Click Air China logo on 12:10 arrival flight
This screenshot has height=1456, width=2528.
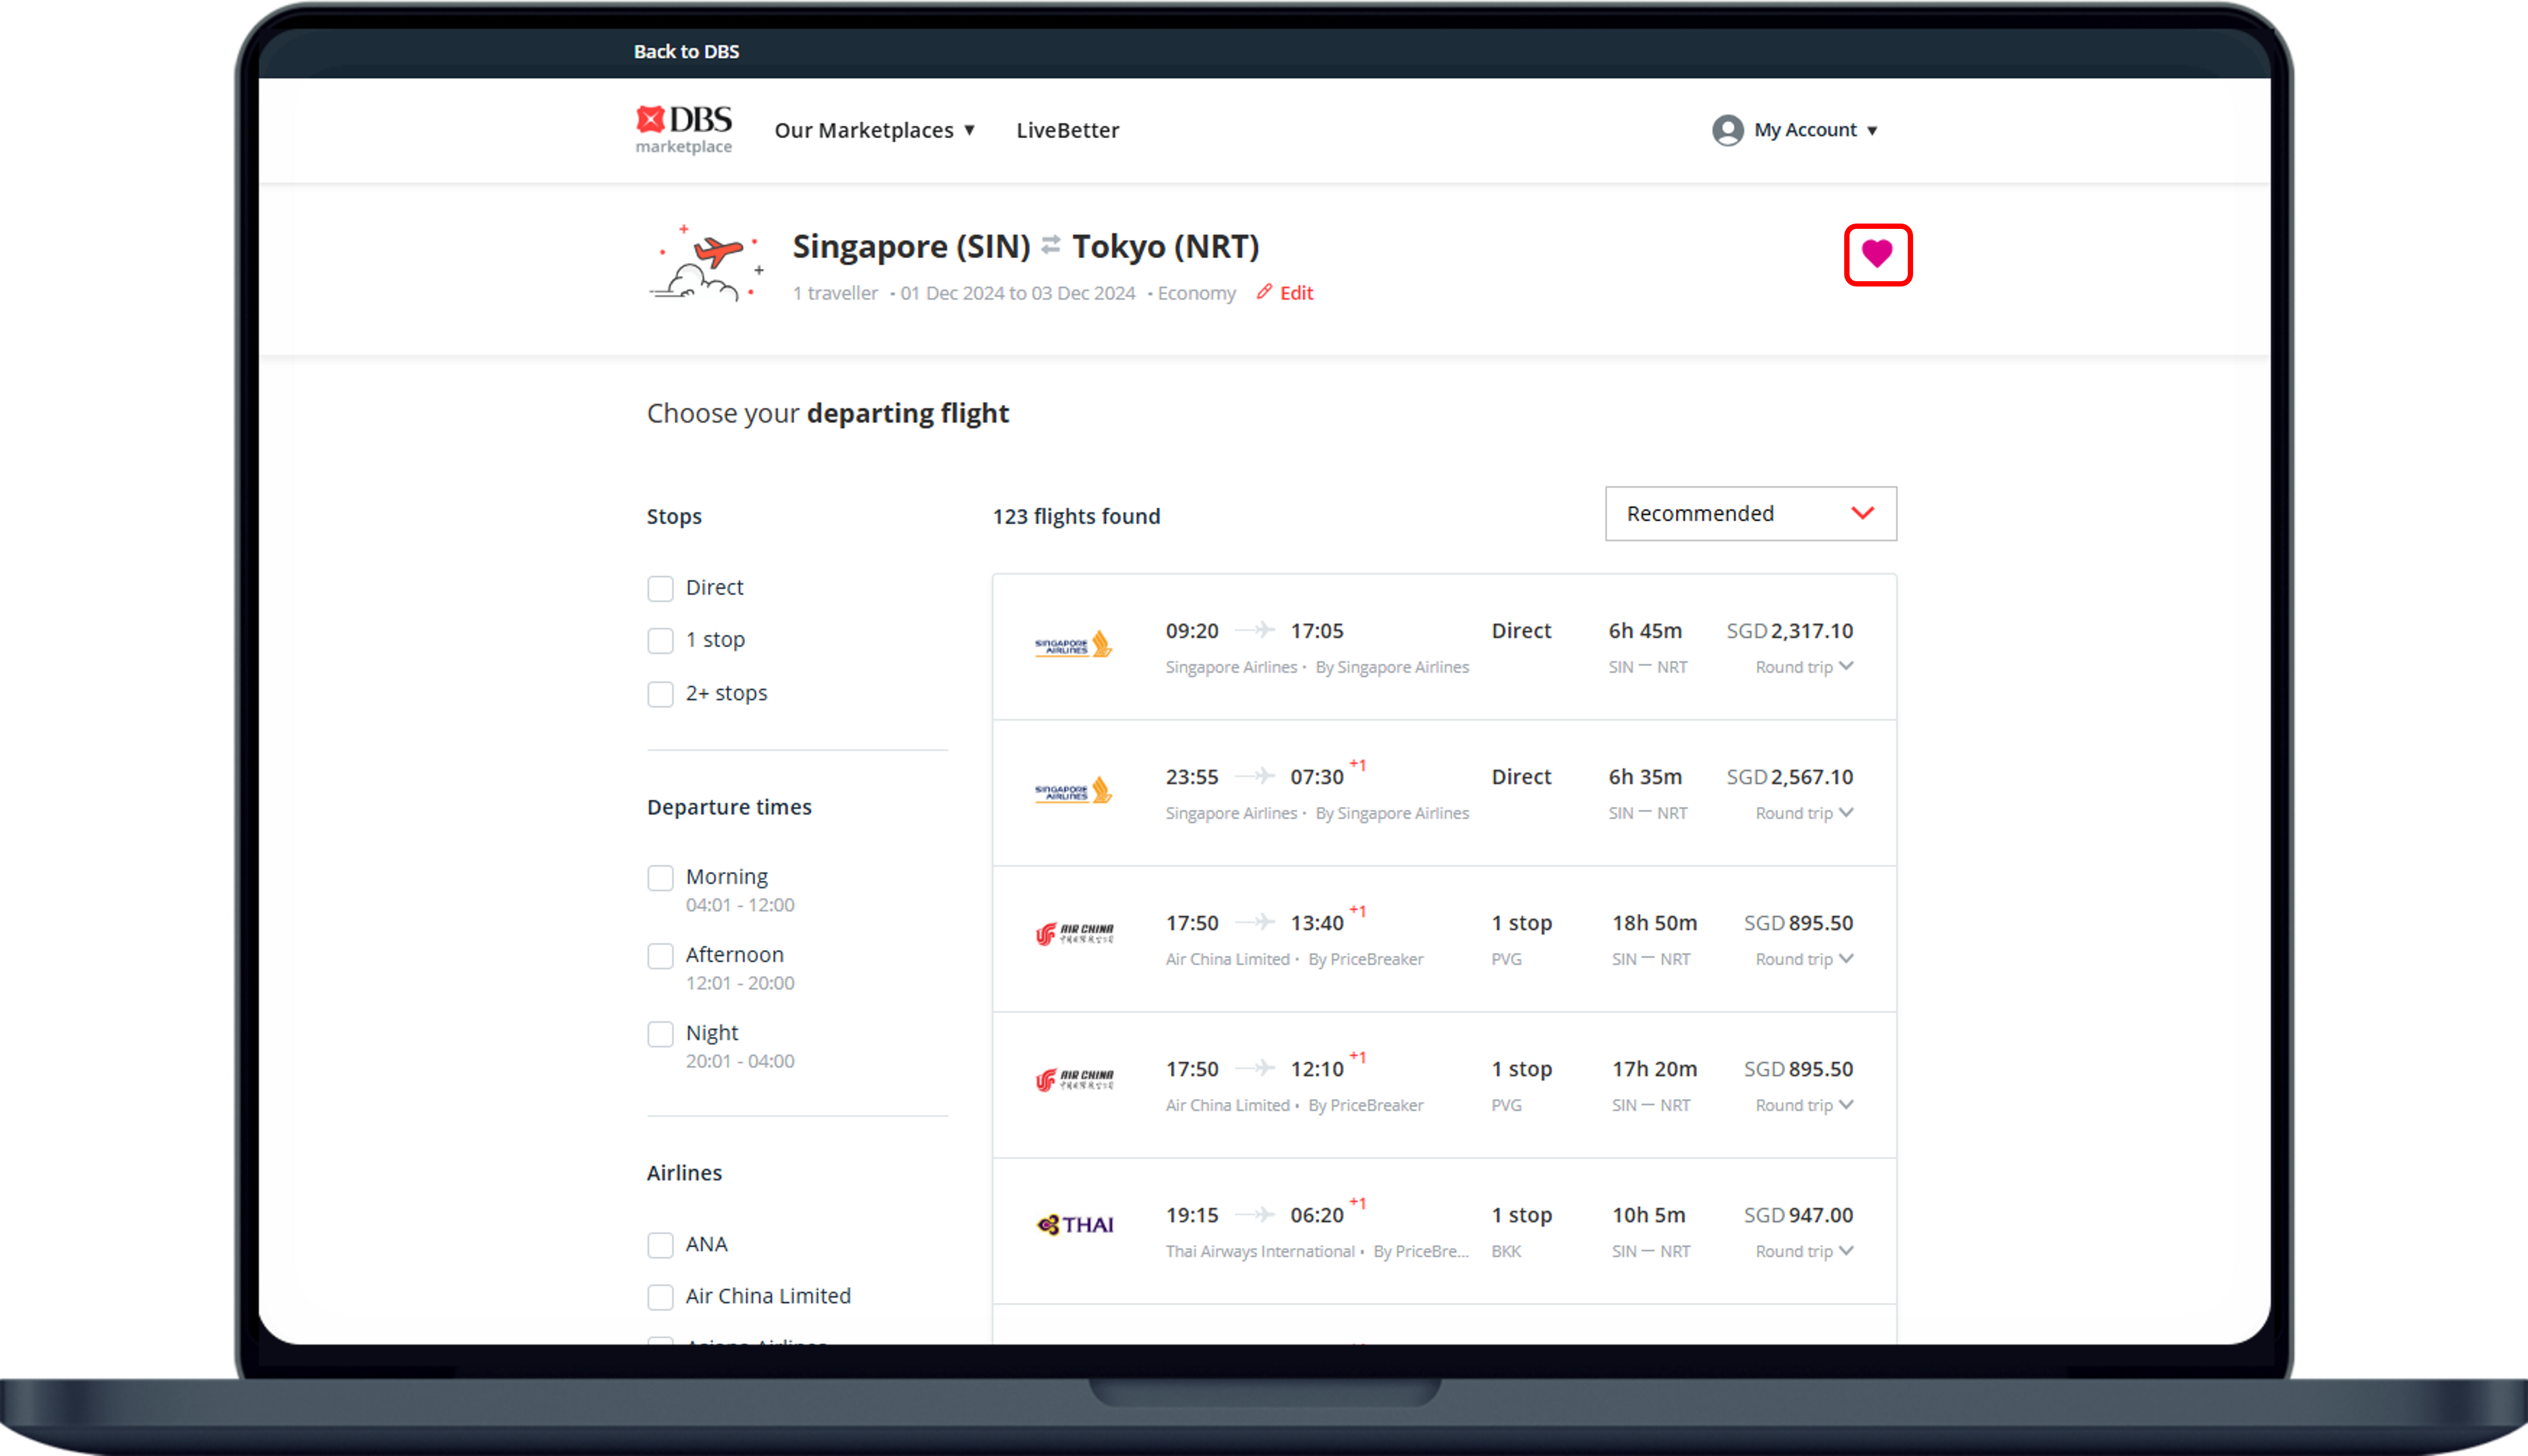coord(1074,1080)
